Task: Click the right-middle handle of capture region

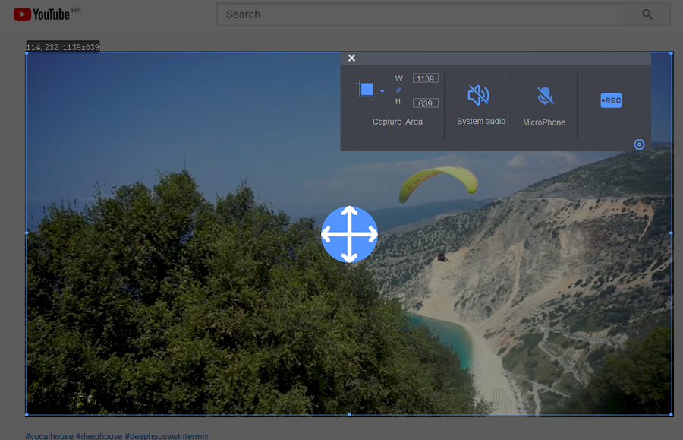Action: coord(671,233)
